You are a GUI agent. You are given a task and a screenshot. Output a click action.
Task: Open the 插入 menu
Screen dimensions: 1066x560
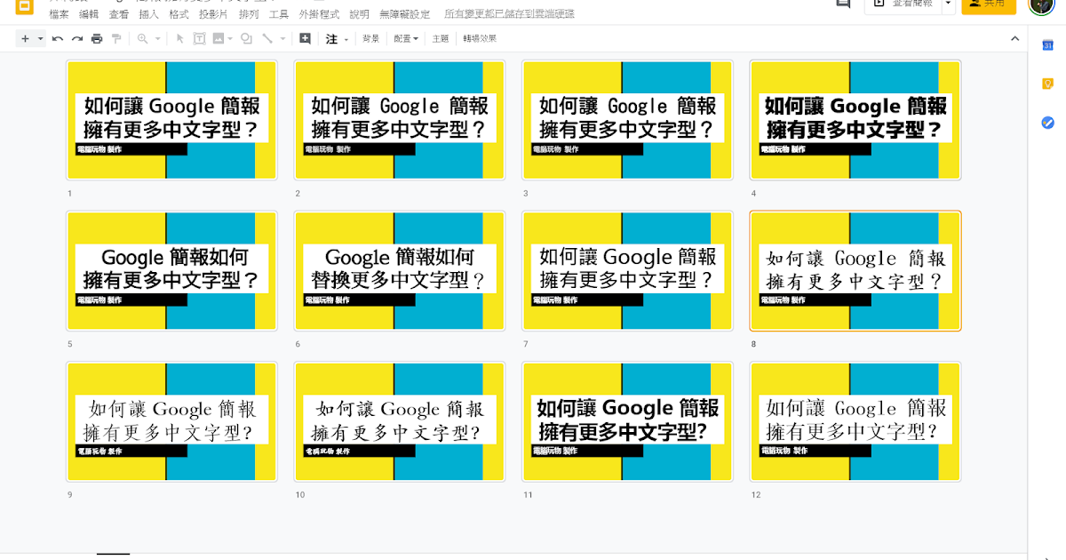point(148,14)
